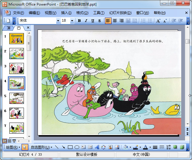Select the Arrow drawing tool
Screen dimensions: 192x160
pos(64,147)
